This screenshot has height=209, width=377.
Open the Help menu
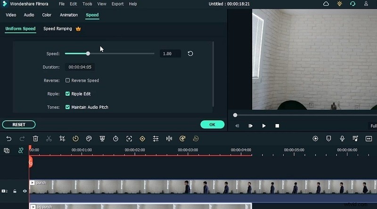(133, 4)
